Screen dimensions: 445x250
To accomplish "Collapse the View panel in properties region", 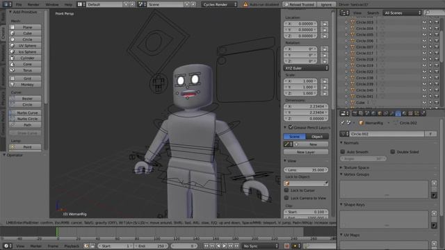I will click(x=285, y=160).
